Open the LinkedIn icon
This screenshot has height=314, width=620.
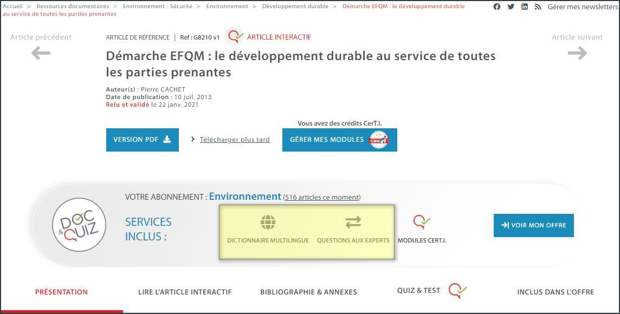525,7
